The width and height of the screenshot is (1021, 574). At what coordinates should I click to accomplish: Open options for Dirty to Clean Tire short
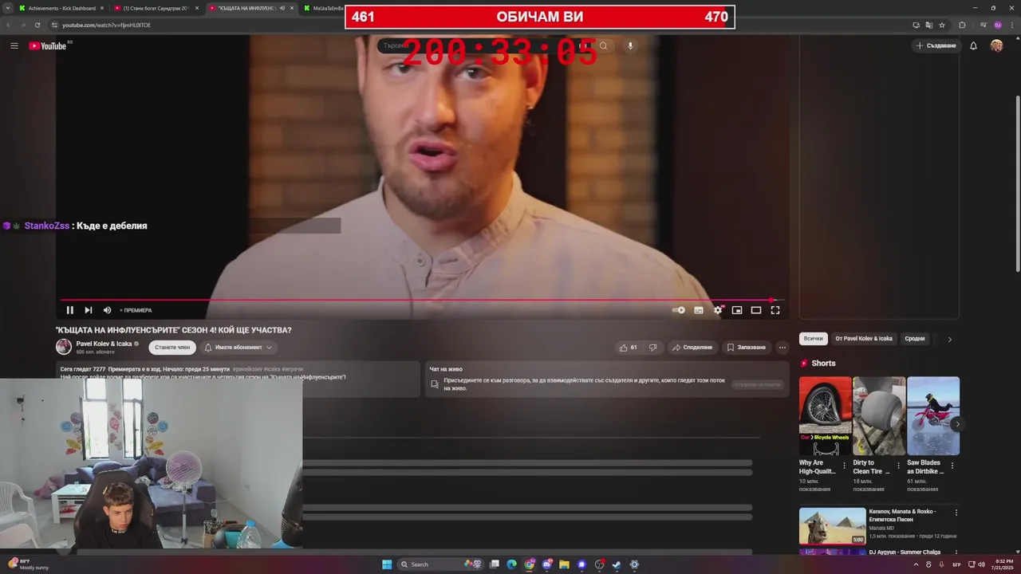click(x=898, y=466)
